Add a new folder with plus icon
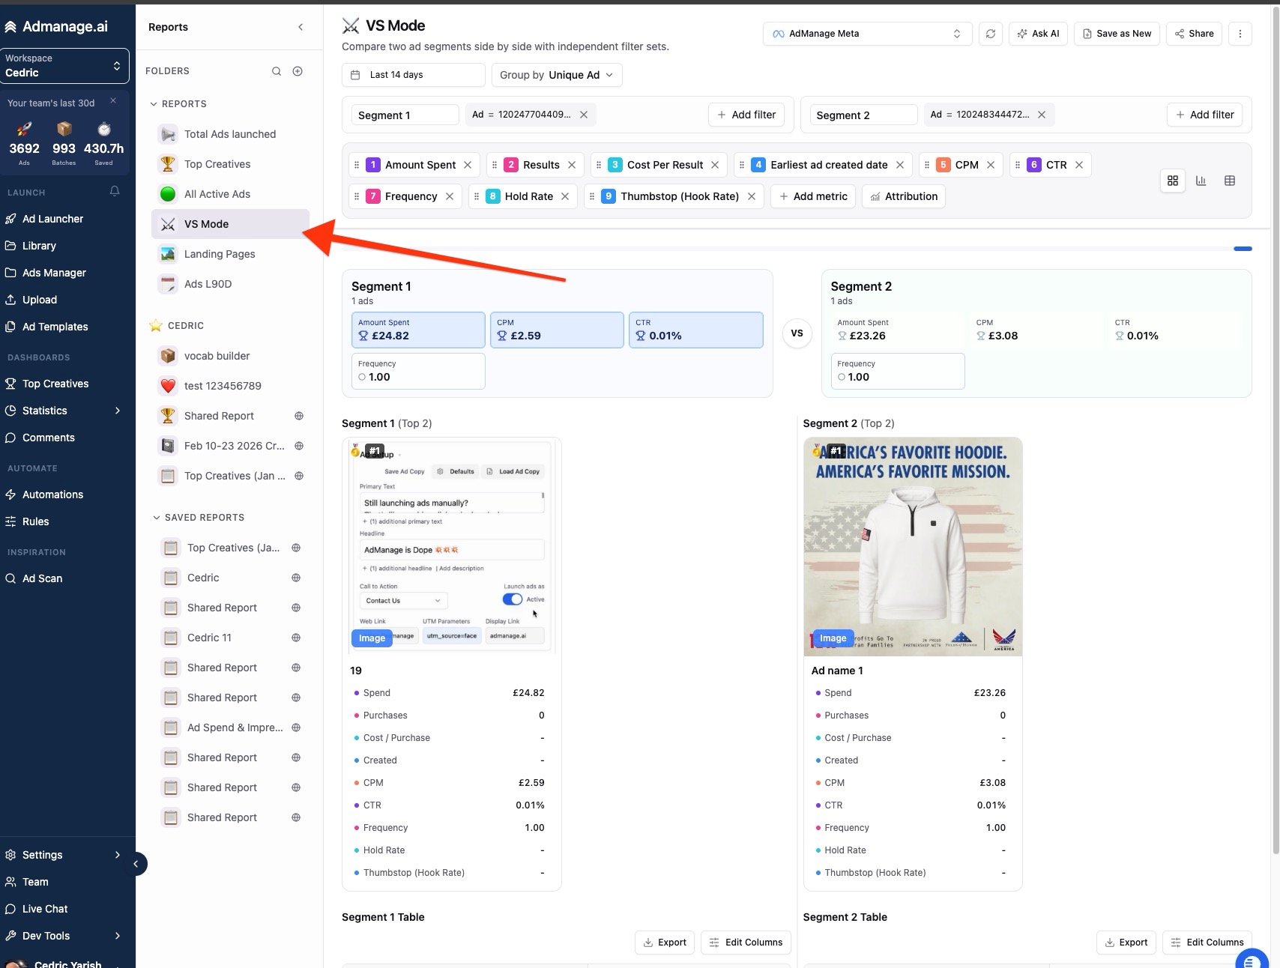1280x968 pixels. (x=298, y=71)
